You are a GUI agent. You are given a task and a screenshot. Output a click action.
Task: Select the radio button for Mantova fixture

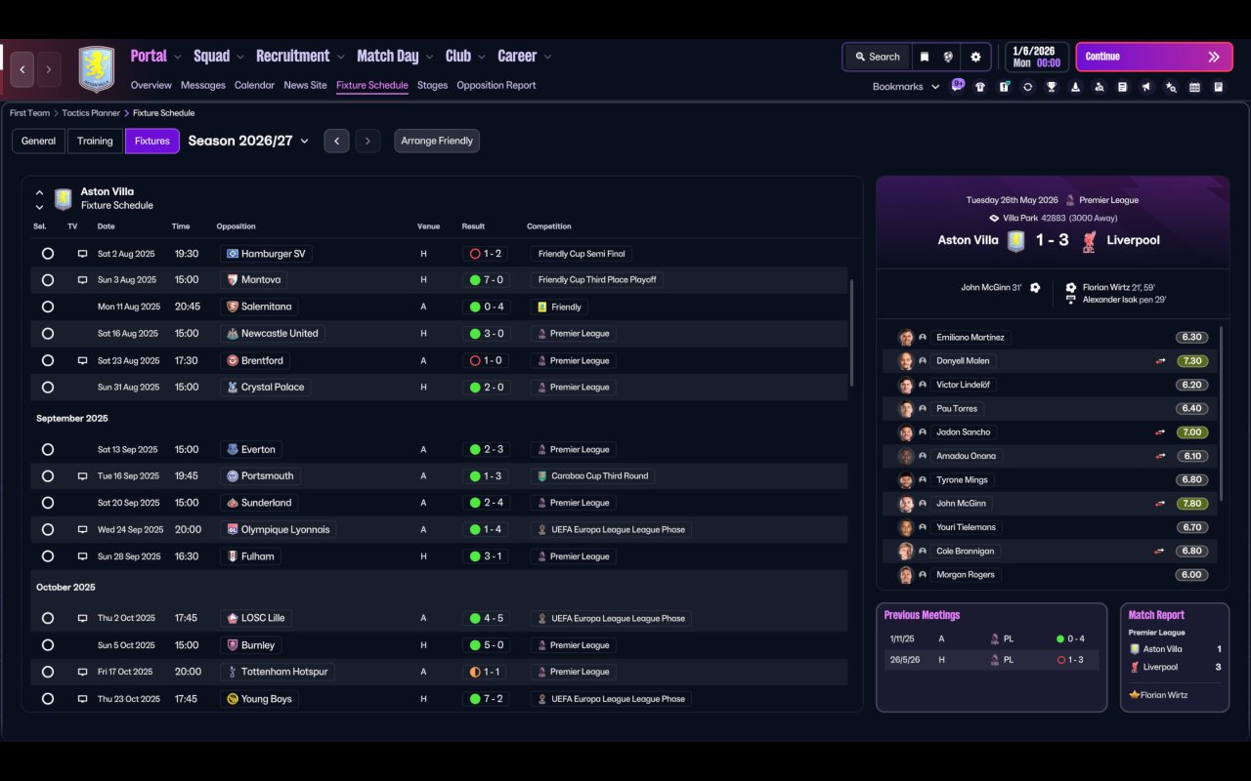[48, 280]
